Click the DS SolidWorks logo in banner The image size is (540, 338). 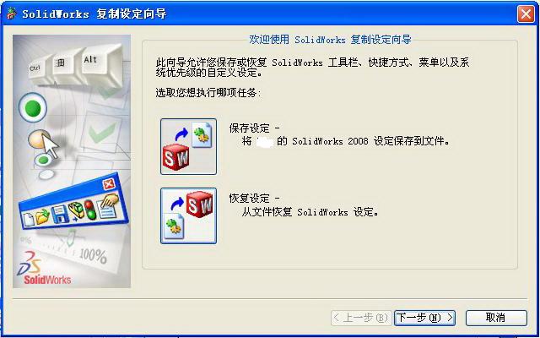44,268
